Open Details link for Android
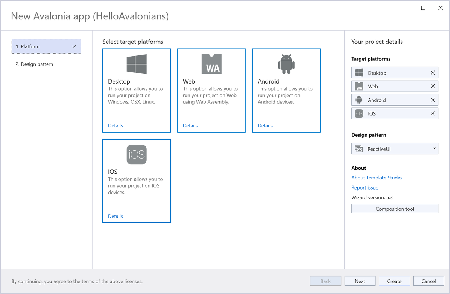This screenshot has width=450, height=294. click(265, 125)
